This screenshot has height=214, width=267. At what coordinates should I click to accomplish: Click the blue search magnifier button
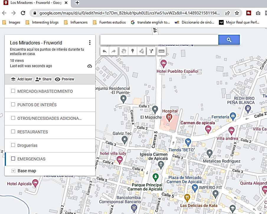tap(229, 40)
